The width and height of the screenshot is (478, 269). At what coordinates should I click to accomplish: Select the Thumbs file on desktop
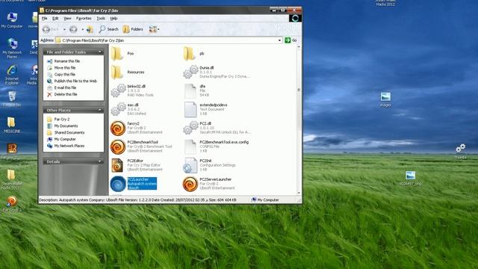pyautogui.click(x=460, y=152)
